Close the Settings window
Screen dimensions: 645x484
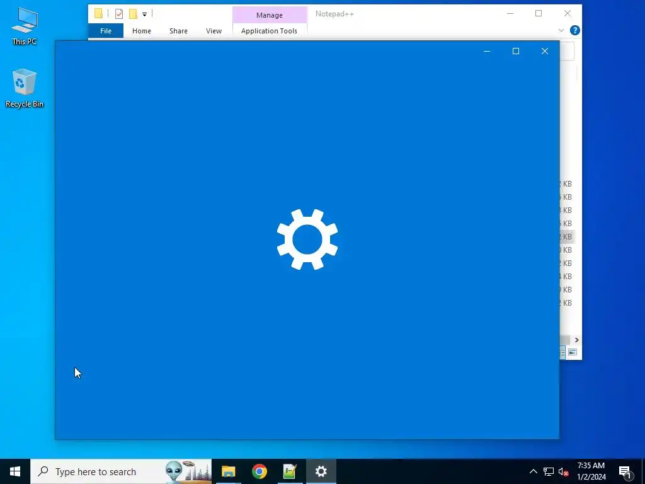tap(545, 51)
